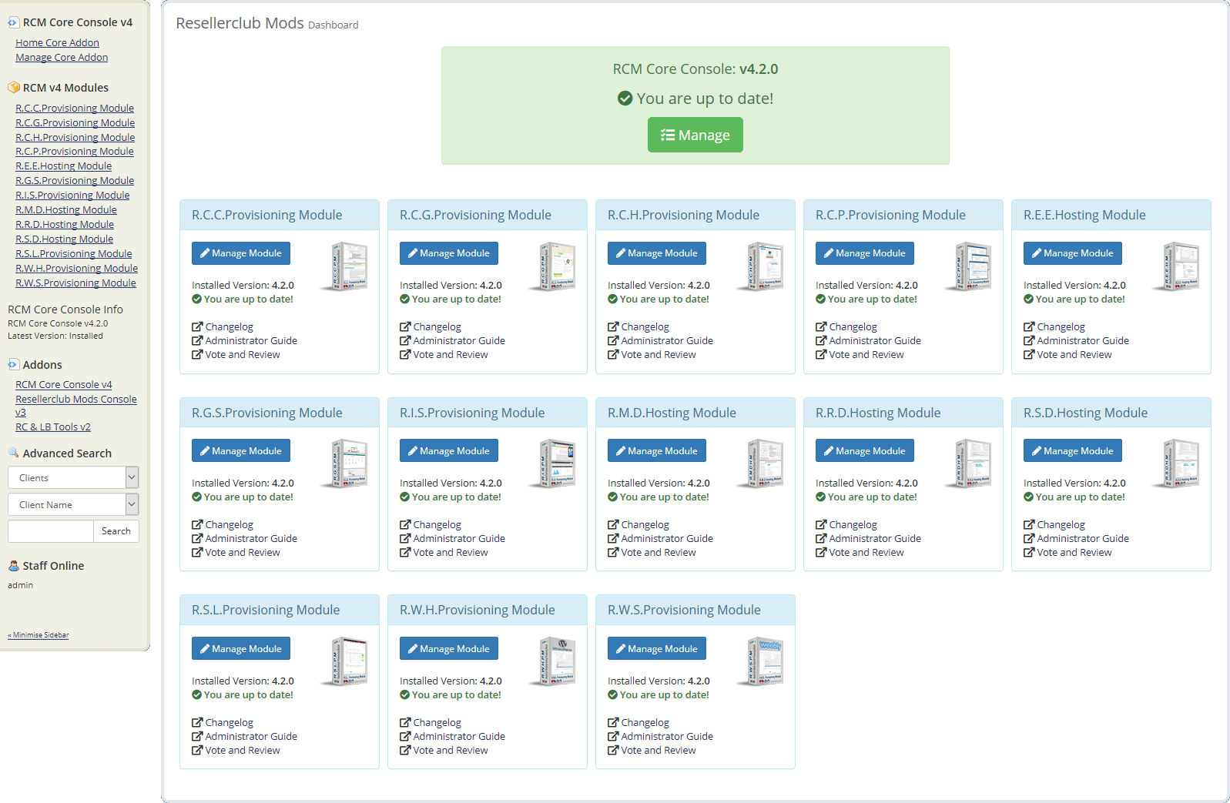Viewport: 1230px width, 803px height.
Task: Open Manage Core Addon link
Action: coord(62,58)
